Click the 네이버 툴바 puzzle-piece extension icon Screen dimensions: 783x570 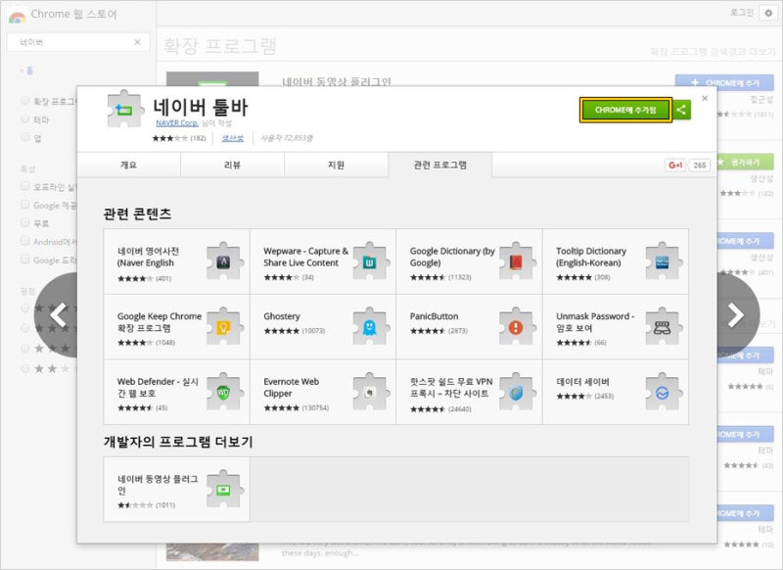pos(125,110)
